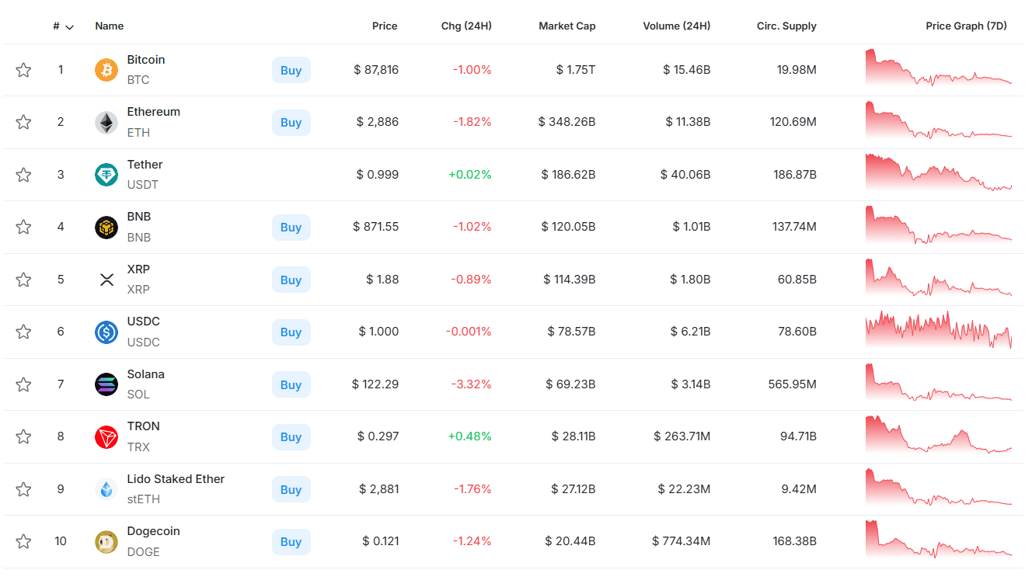The image size is (1032, 577).
Task: Toggle favorite star for Bitcoin
Action: coord(24,70)
